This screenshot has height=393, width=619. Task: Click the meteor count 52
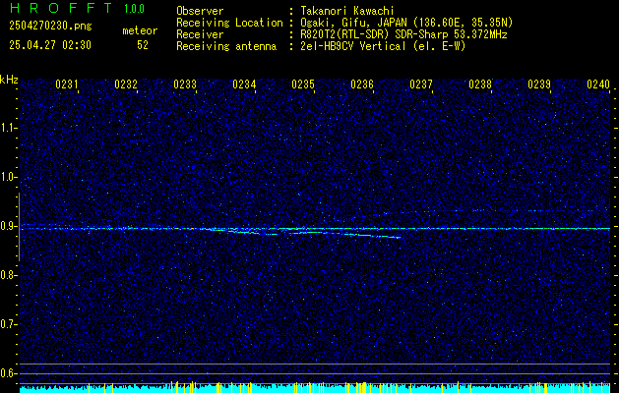[x=143, y=45]
